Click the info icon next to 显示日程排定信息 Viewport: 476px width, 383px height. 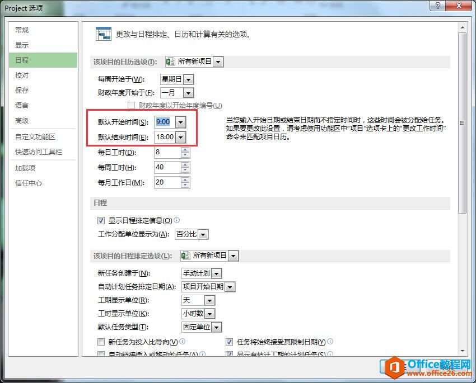pyautogui.click(x=177, y=220)
